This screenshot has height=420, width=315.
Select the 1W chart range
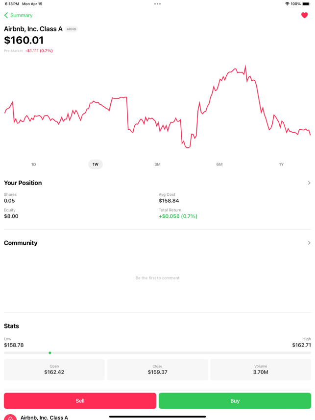96,164
